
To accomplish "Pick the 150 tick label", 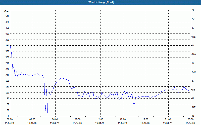I will pos(8,87).
